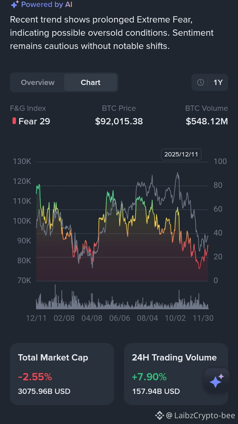Click the Powered by AI label
The width and height of the screenshot is (238, 424).
[x=47, y=5]
